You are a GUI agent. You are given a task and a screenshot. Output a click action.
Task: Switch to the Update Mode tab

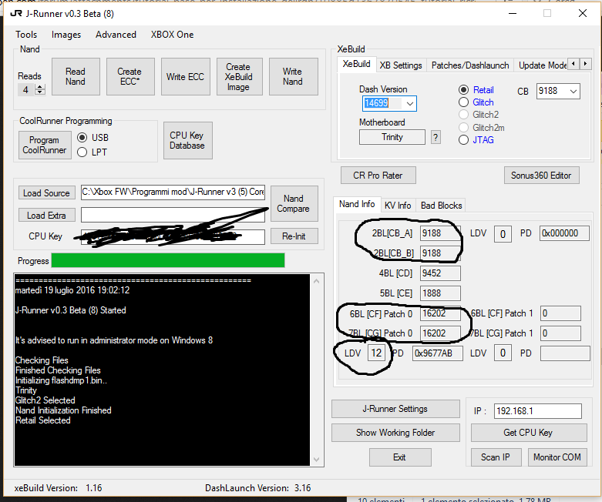[541, 65]
